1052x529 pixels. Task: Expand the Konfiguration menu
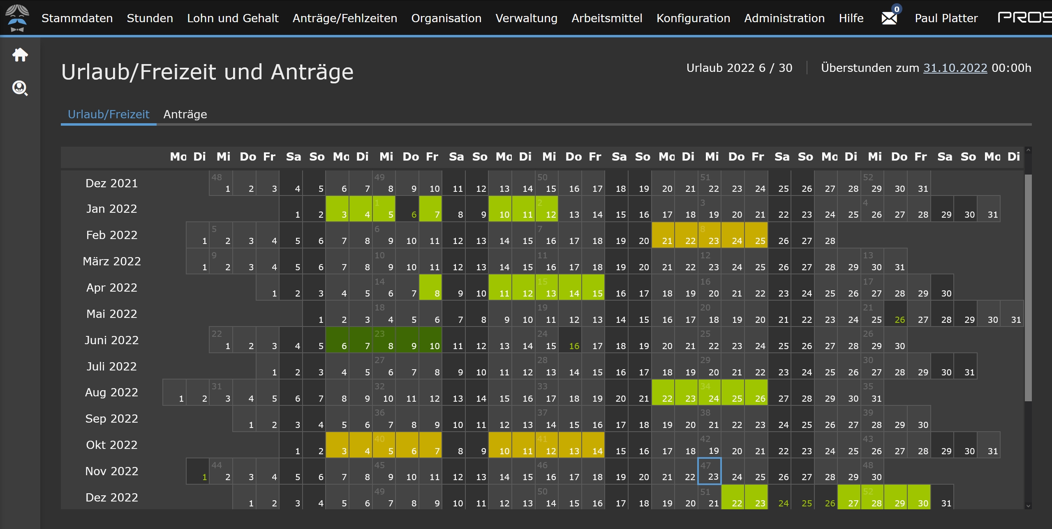pyautogui.click(x=693, y=18)
